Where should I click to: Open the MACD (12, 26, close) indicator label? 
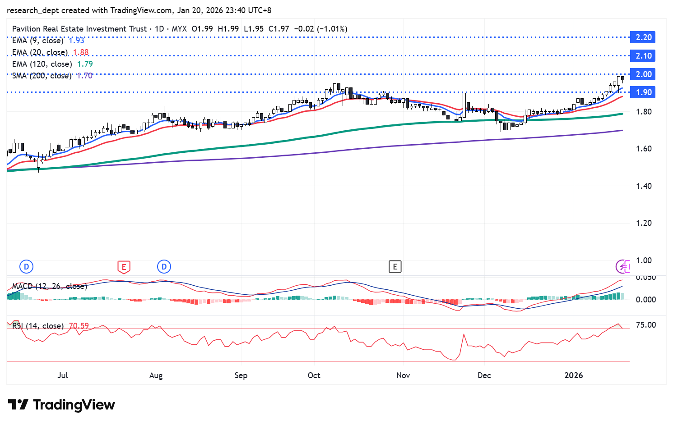pos(49,286)
